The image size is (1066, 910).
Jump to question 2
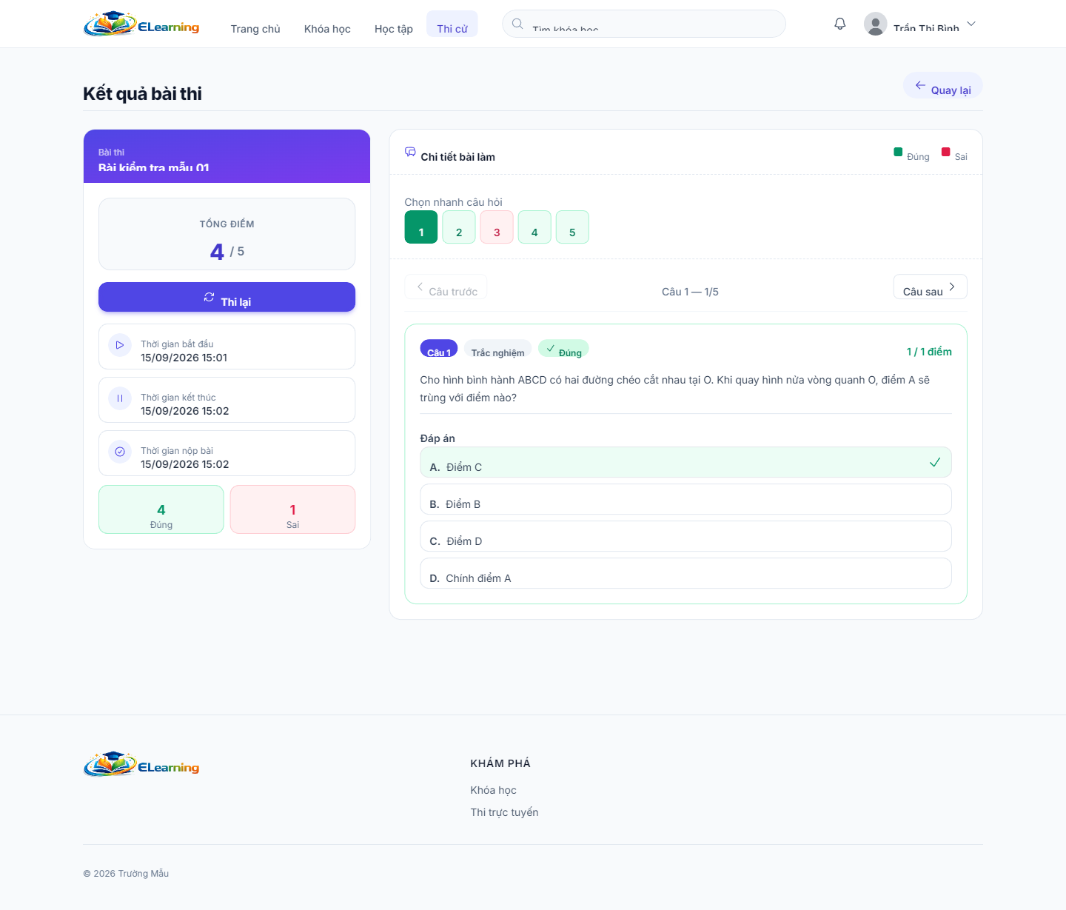[x=459, y=227]
